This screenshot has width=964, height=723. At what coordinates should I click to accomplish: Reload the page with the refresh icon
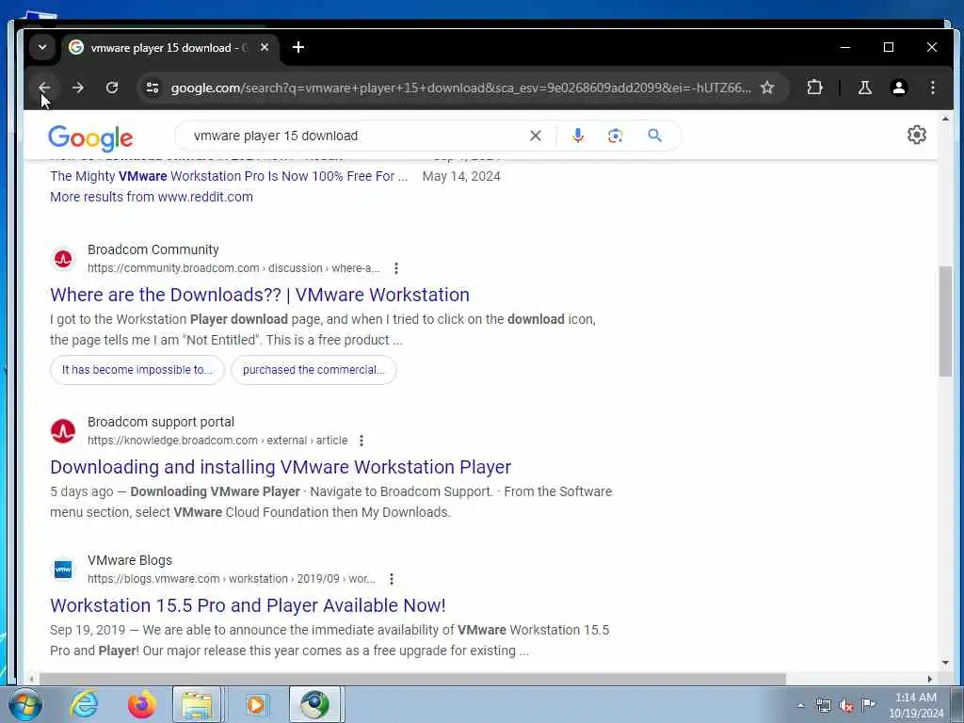point(111,88)
